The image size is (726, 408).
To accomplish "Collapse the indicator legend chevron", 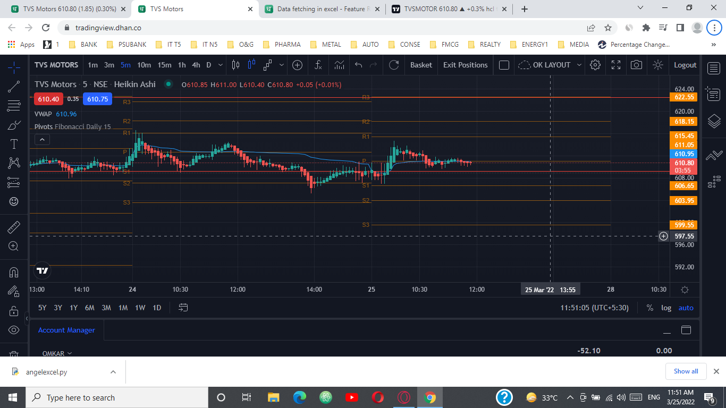I will [42, 140].
